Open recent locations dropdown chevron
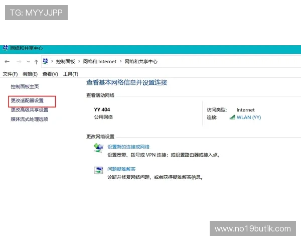The height and width of the screenshot is (241, 301). [29, 61]
